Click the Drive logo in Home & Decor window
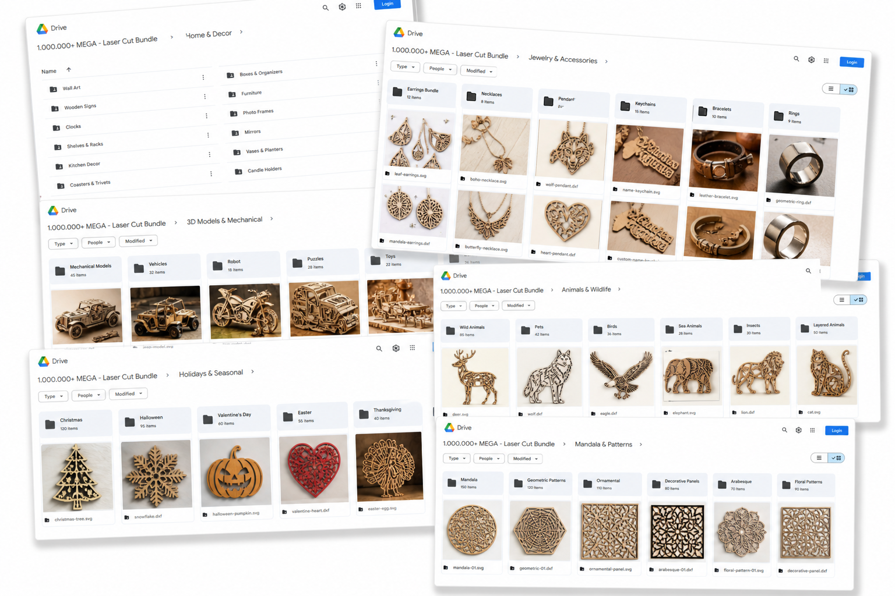 tap(42, 29)
